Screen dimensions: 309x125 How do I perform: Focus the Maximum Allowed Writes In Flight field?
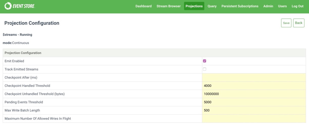click(x=254, y=118)
